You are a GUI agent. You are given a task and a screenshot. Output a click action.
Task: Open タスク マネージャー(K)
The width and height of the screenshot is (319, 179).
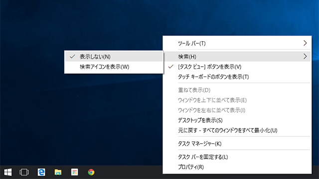(x=237, y=144)
